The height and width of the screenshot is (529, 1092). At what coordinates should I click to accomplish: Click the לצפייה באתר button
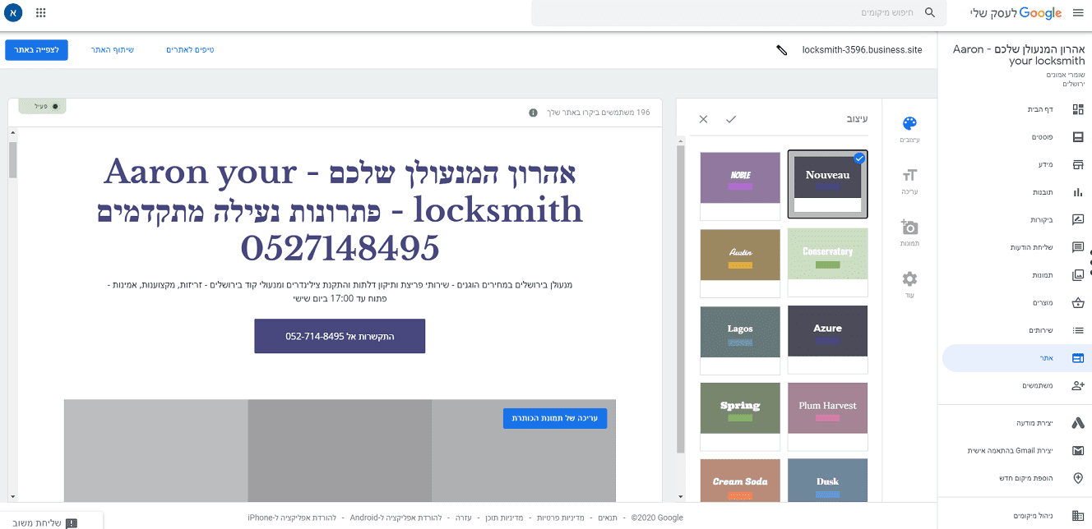coord(36,50)
